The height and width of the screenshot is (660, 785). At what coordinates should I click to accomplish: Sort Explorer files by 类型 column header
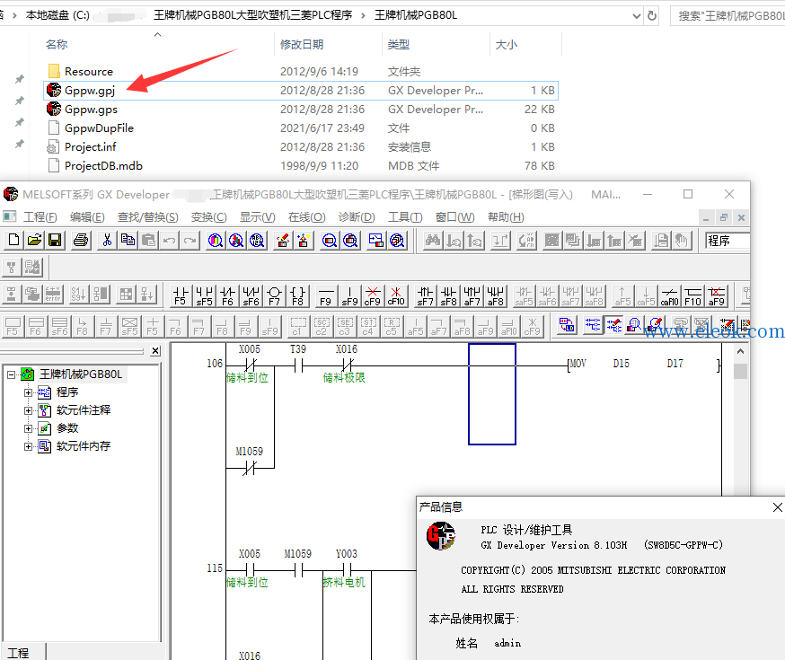[x=399, y=45]
